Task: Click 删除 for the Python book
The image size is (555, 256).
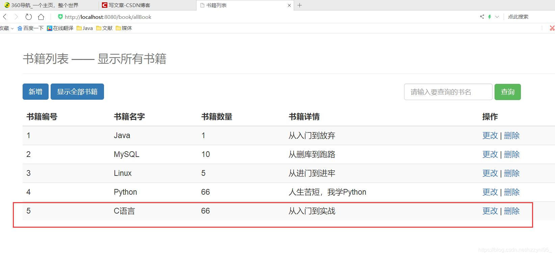Action: click(x=511, y=192)
